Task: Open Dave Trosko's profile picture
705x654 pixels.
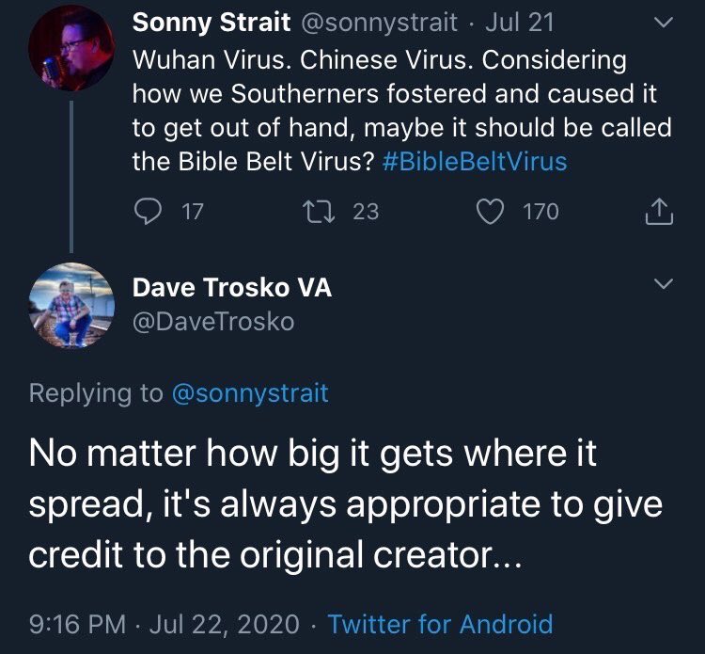Action: tap(71, 305)
